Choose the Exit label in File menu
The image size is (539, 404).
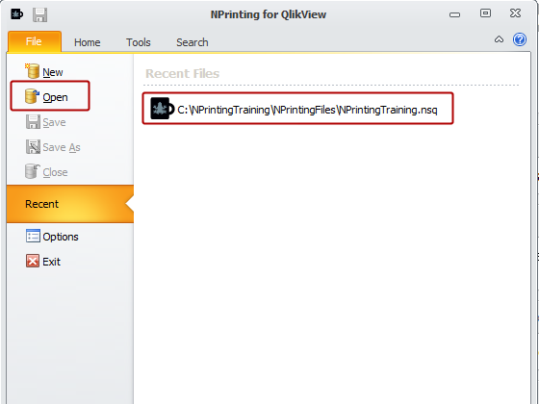click(52, 262)
